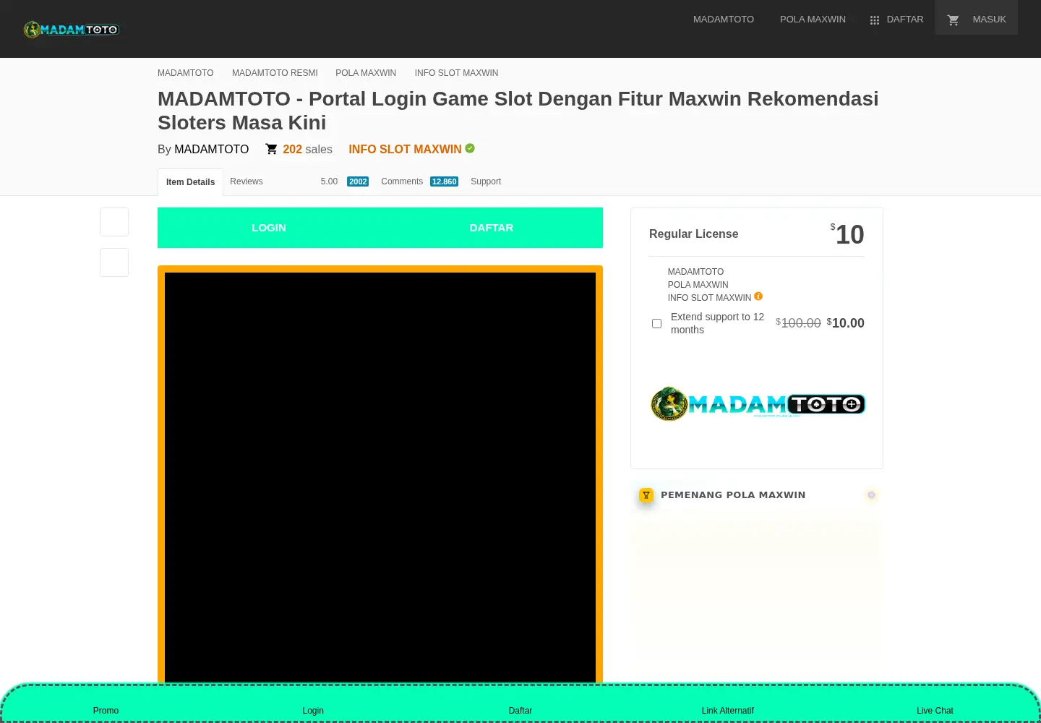The width and height of the screenshot is (1041, 723).
Task: Click the 2002 reviews count badge
Action: 358,181
